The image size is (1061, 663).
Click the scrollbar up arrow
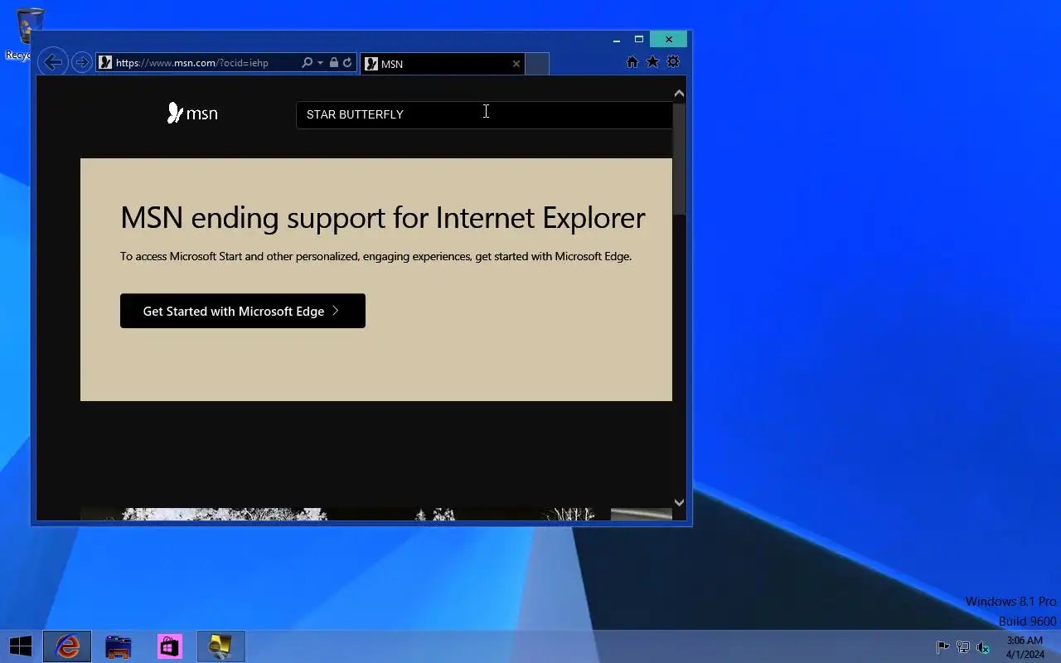click(679, 94)
